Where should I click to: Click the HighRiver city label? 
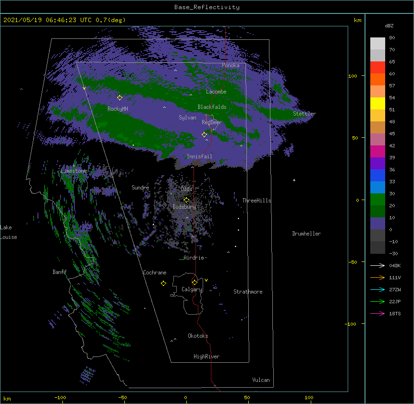(x=207, y=356)
